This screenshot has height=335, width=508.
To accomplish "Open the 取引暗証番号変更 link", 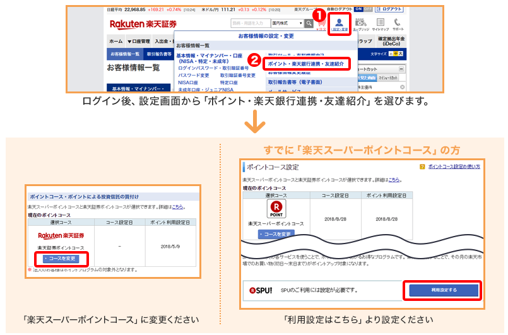I will point(238,75).
